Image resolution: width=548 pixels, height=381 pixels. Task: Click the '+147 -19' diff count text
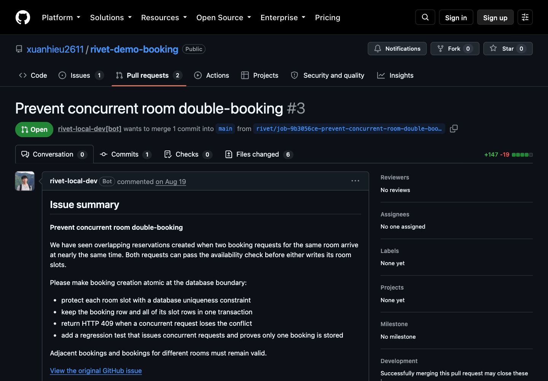pos(497,155)
